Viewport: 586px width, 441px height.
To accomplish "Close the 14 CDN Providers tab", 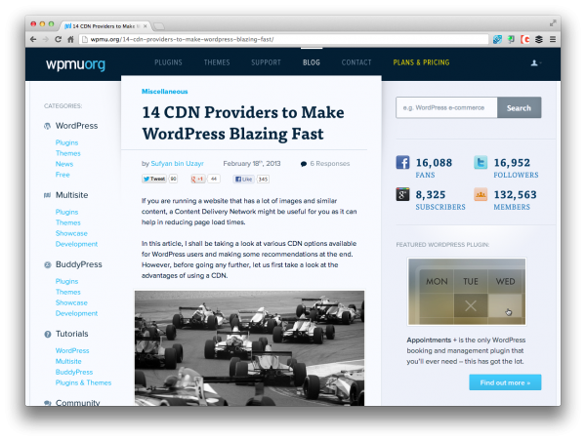I will click(x=145, y=26).
